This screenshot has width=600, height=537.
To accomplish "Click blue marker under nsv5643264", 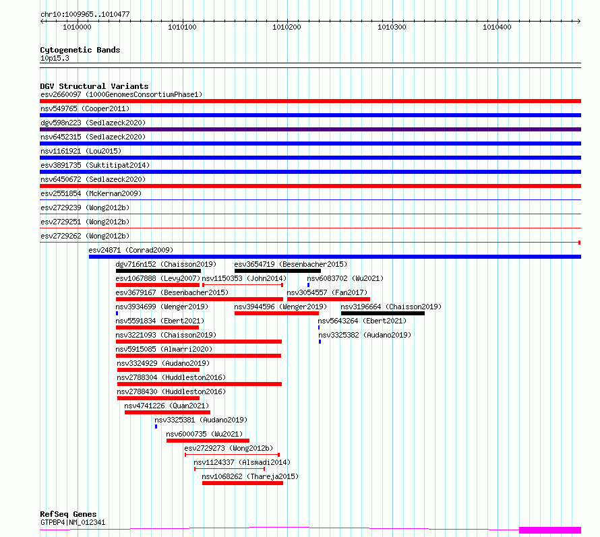I will [x=319, y=327].
